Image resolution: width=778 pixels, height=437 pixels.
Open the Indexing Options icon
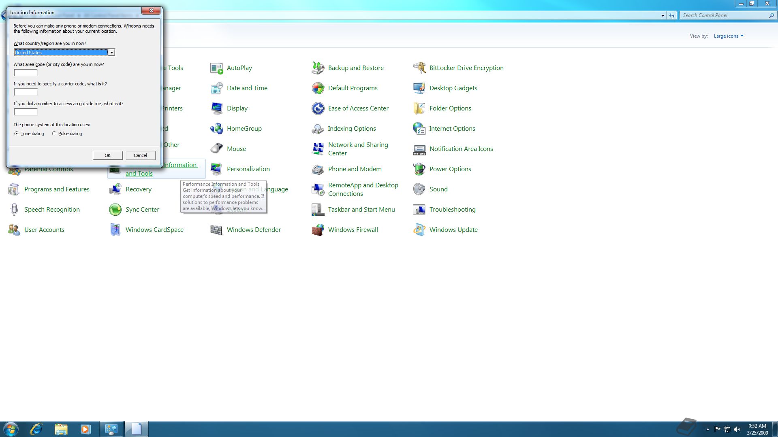(318, 129)
